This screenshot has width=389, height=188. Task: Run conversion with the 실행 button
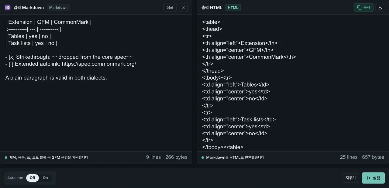point(373,178)
